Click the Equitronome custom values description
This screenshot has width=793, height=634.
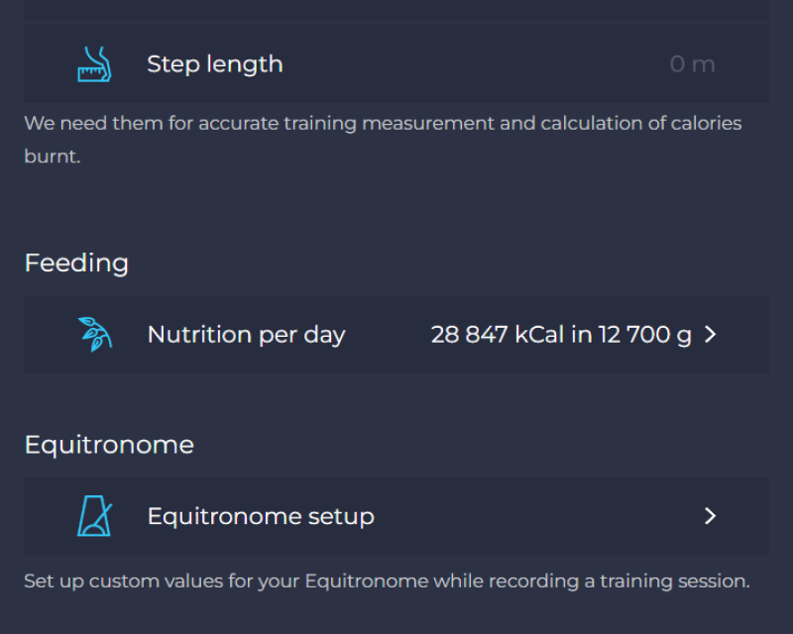[387, 581]
